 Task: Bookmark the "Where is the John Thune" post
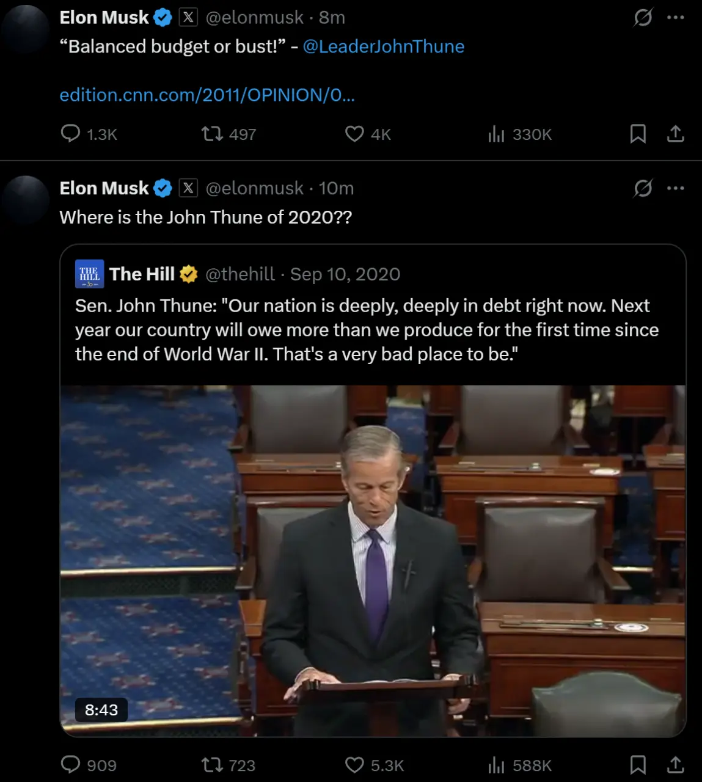click(638, 765)
